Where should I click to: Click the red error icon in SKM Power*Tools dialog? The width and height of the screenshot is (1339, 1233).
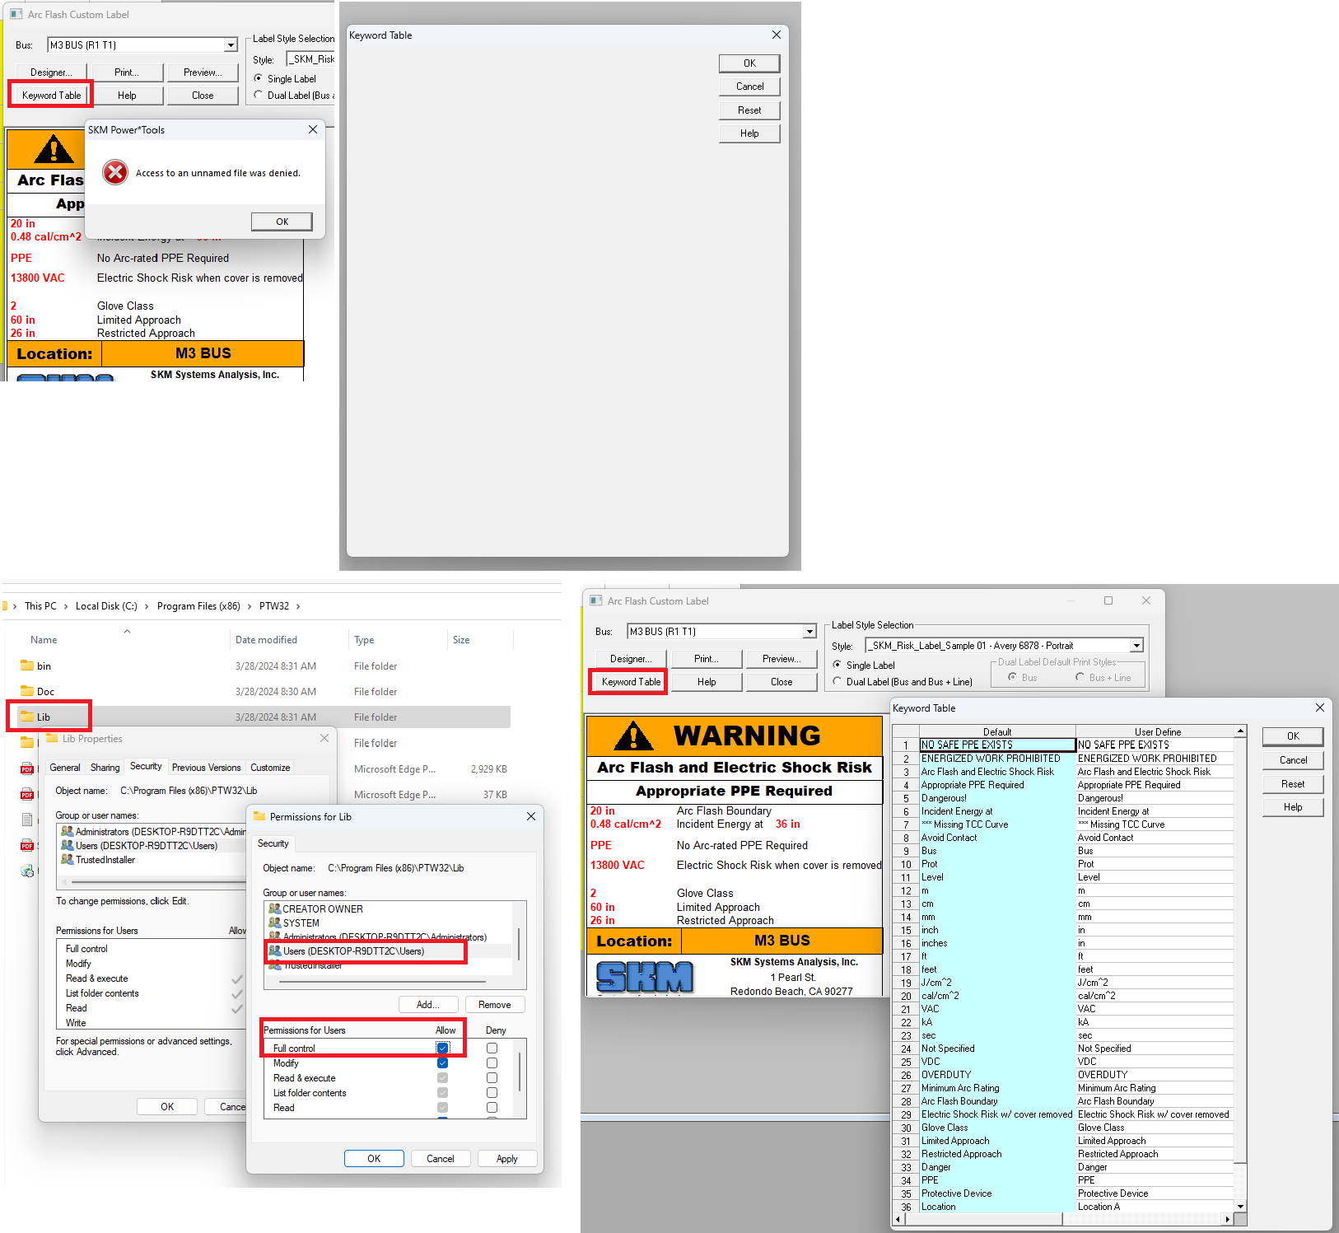[115, 172]
